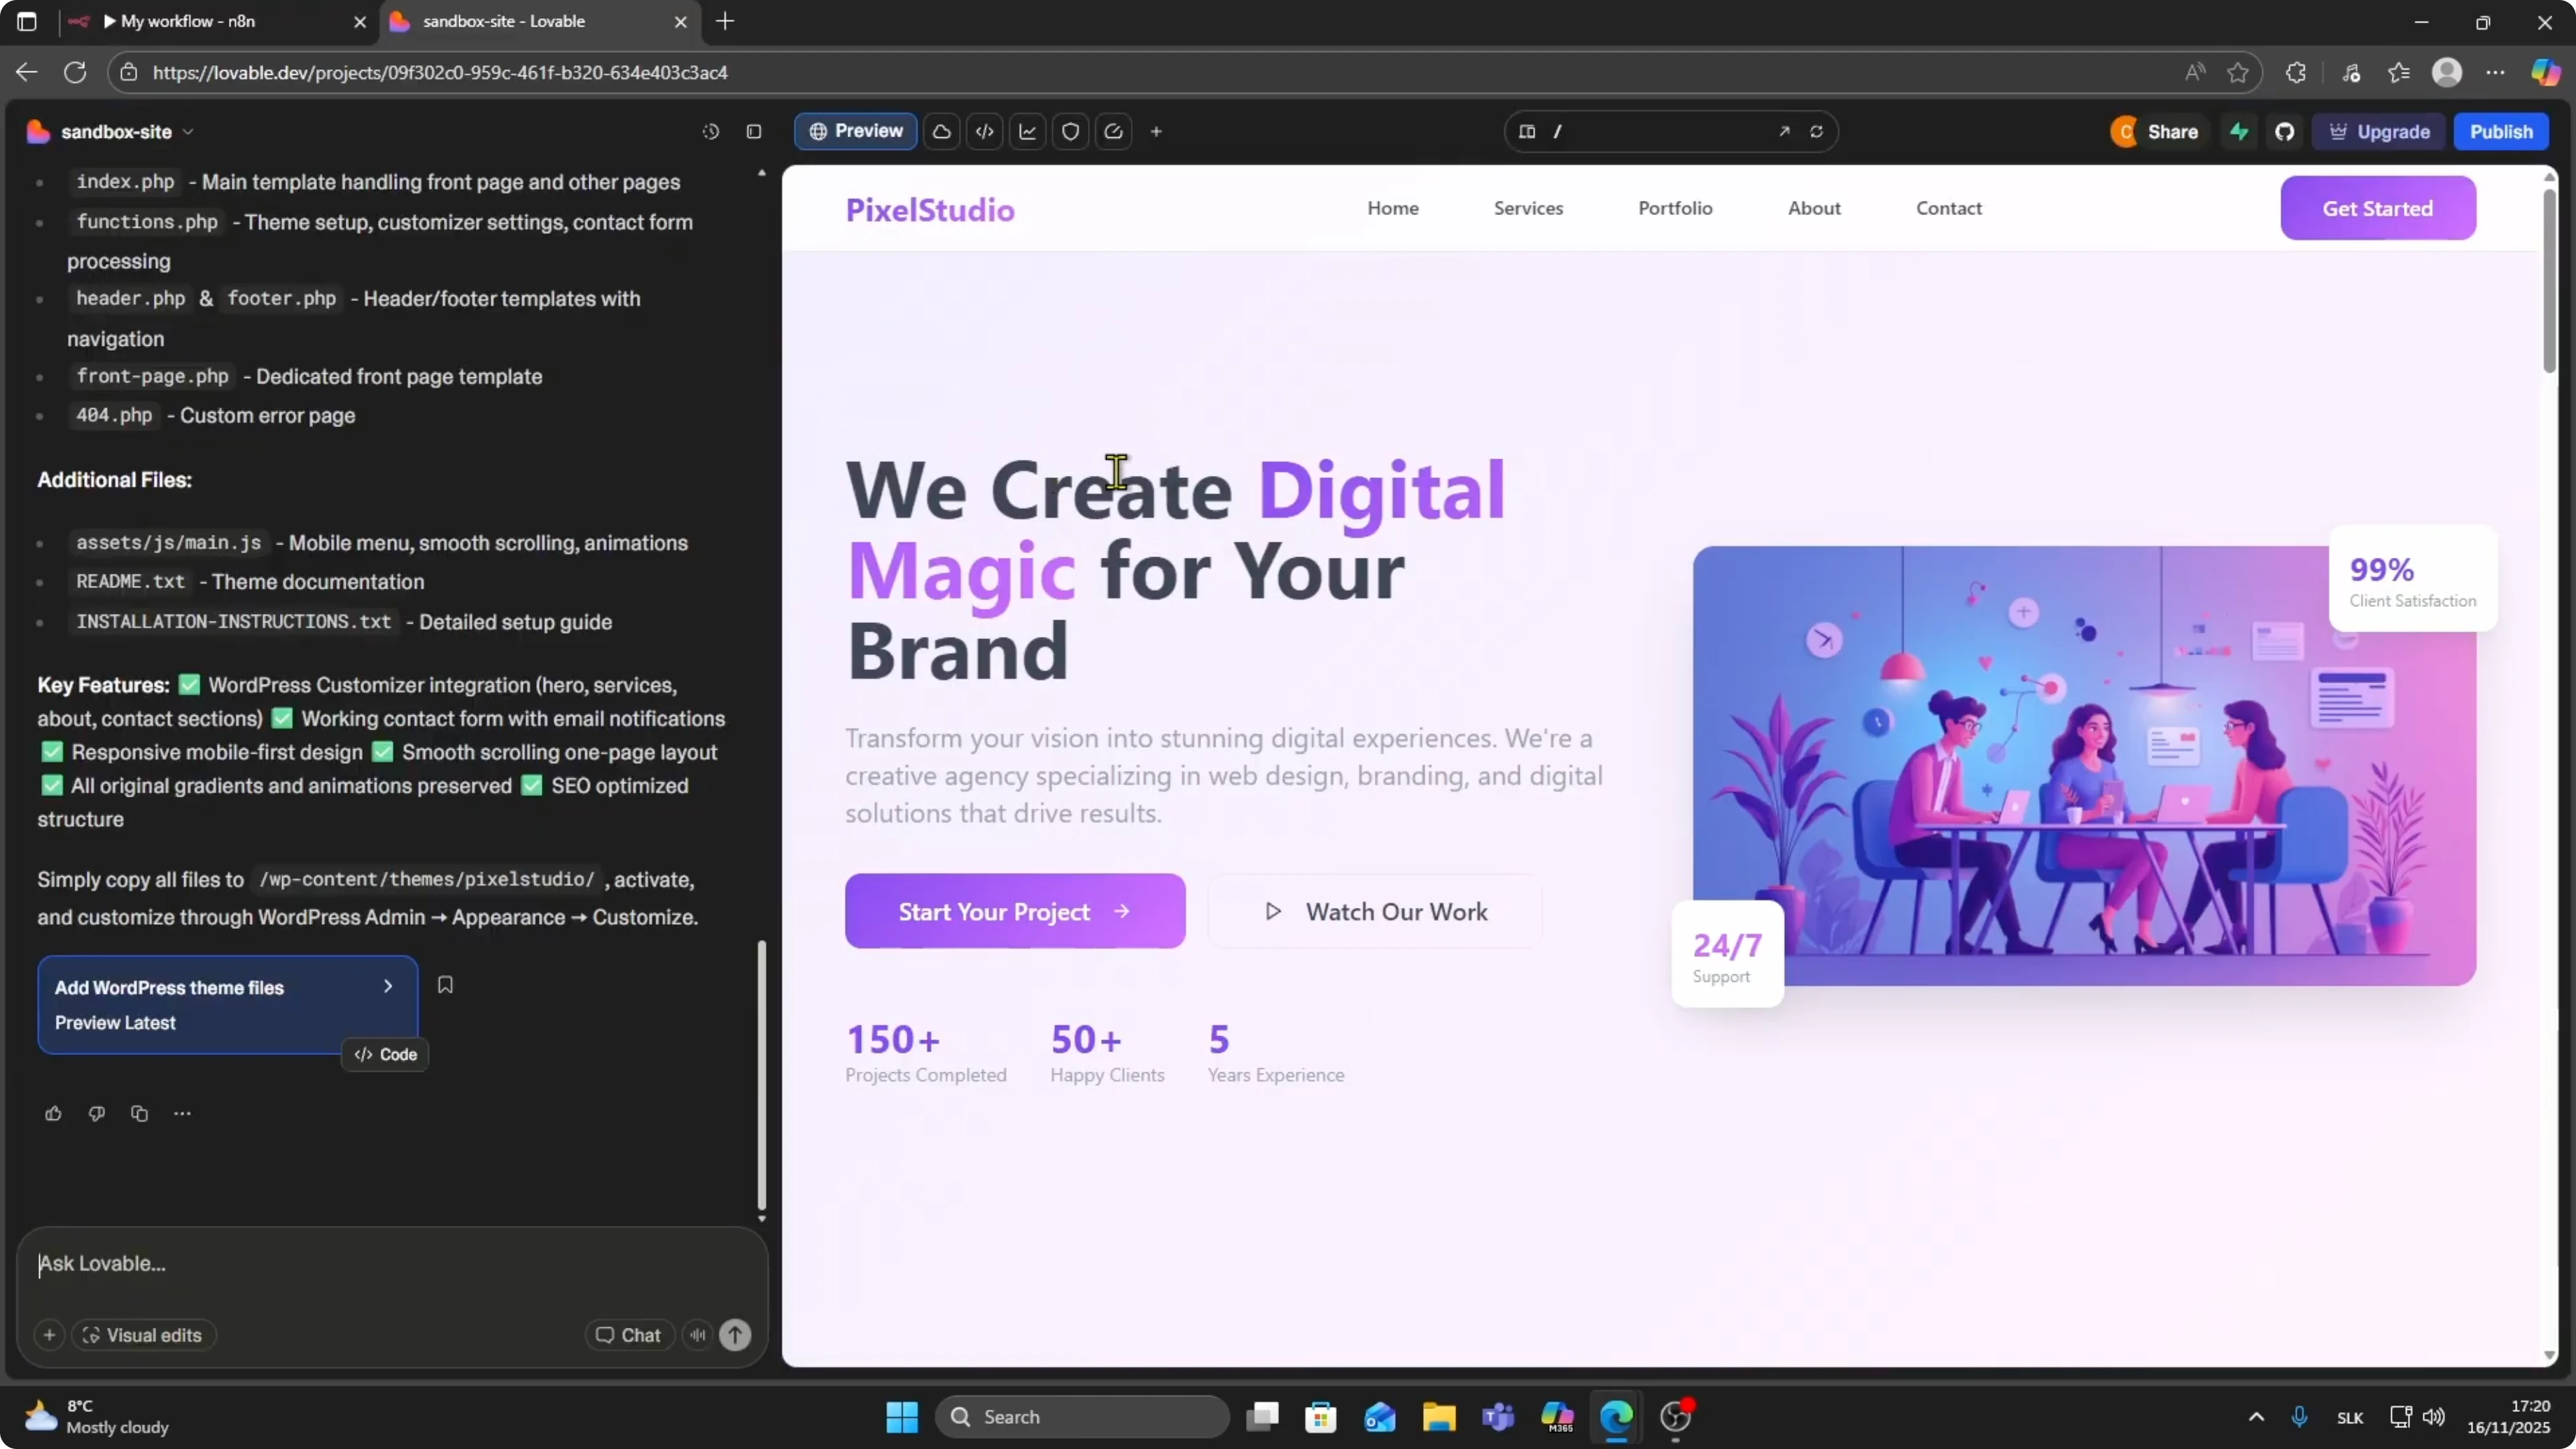
Task: Click the Read aloud icon in address bar
Action: tap(2194, 72)
